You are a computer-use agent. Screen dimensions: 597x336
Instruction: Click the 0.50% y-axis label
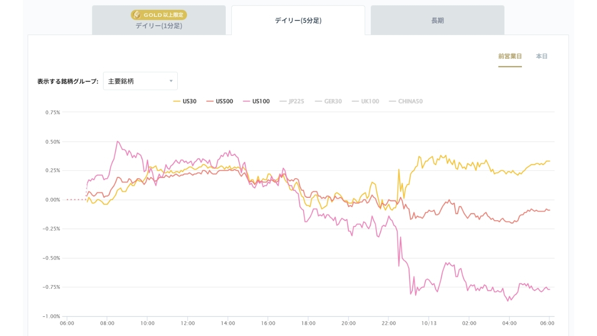coord(53,141)
